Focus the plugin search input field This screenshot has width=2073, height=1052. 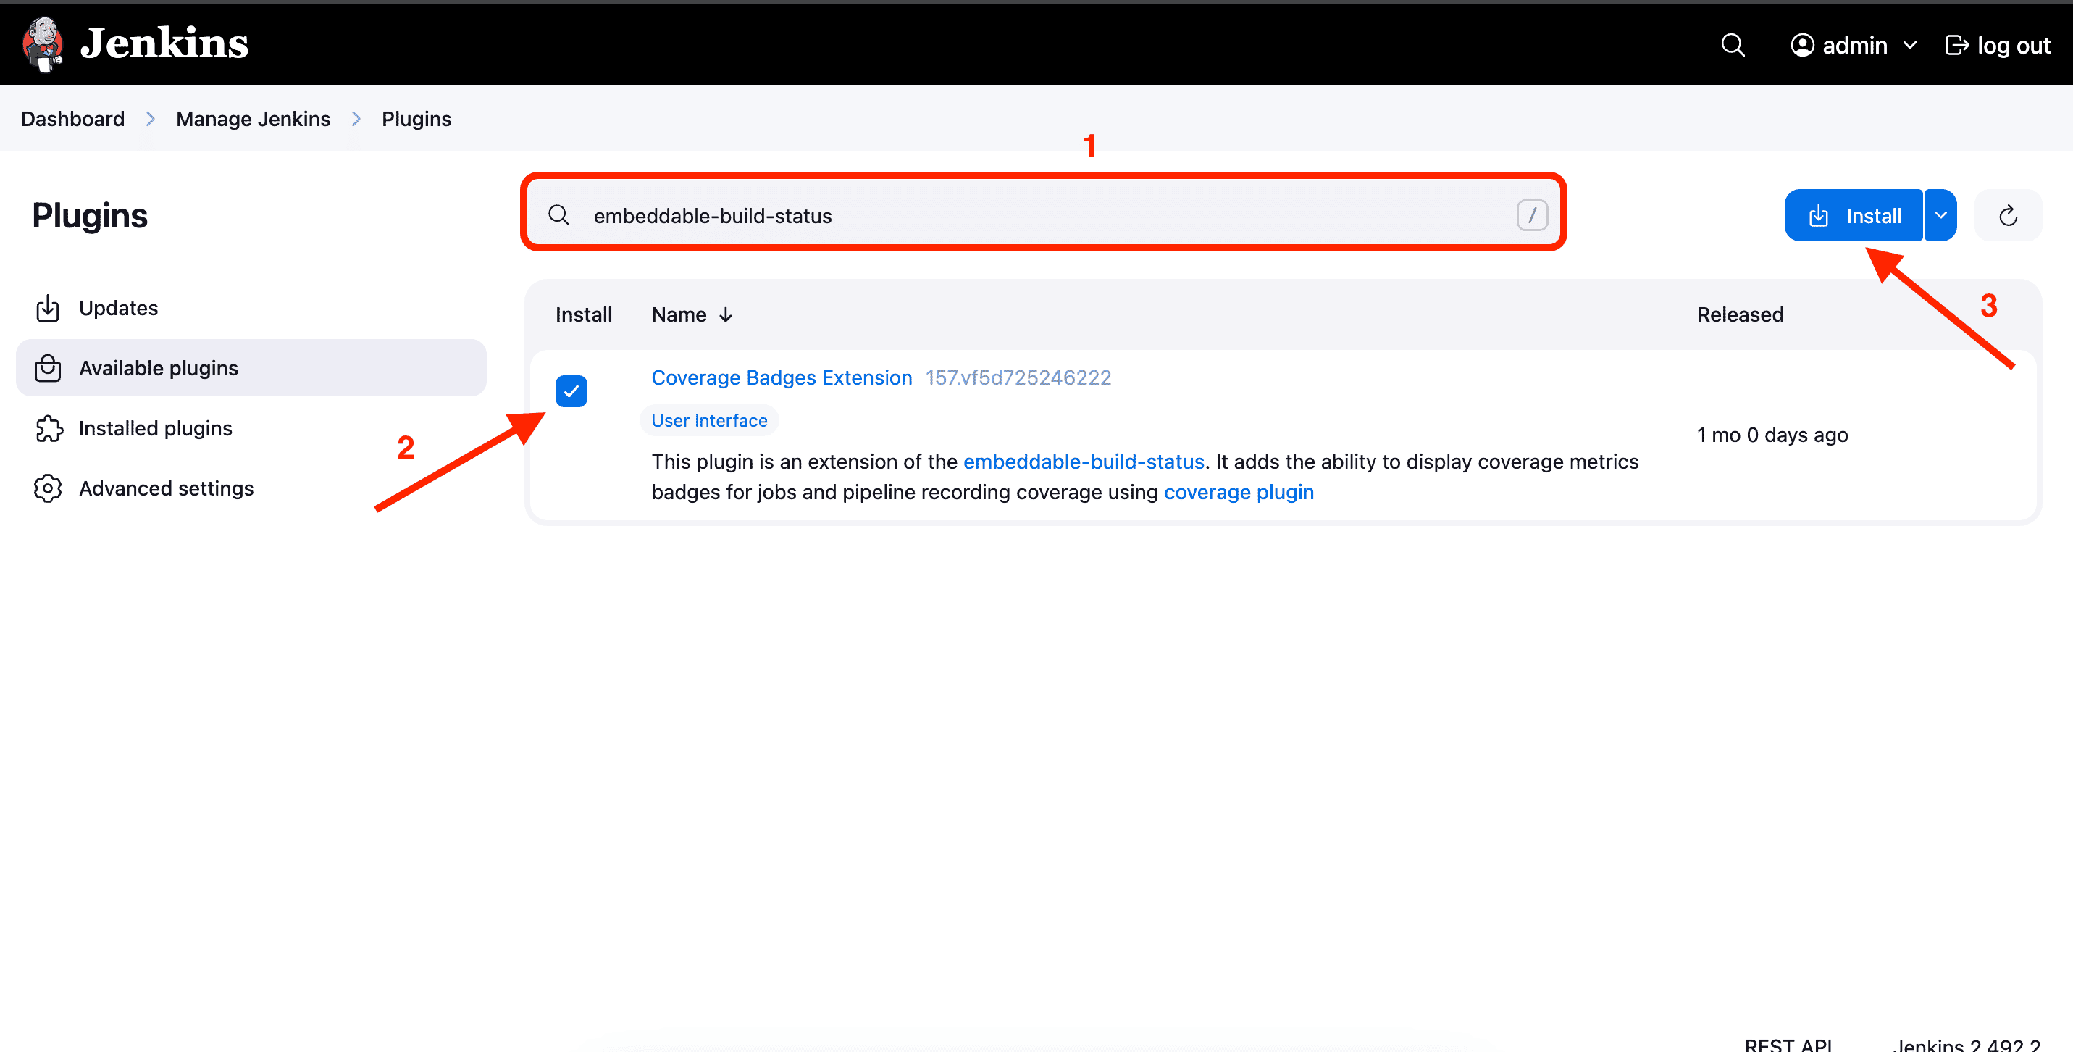coord(1043,216)
